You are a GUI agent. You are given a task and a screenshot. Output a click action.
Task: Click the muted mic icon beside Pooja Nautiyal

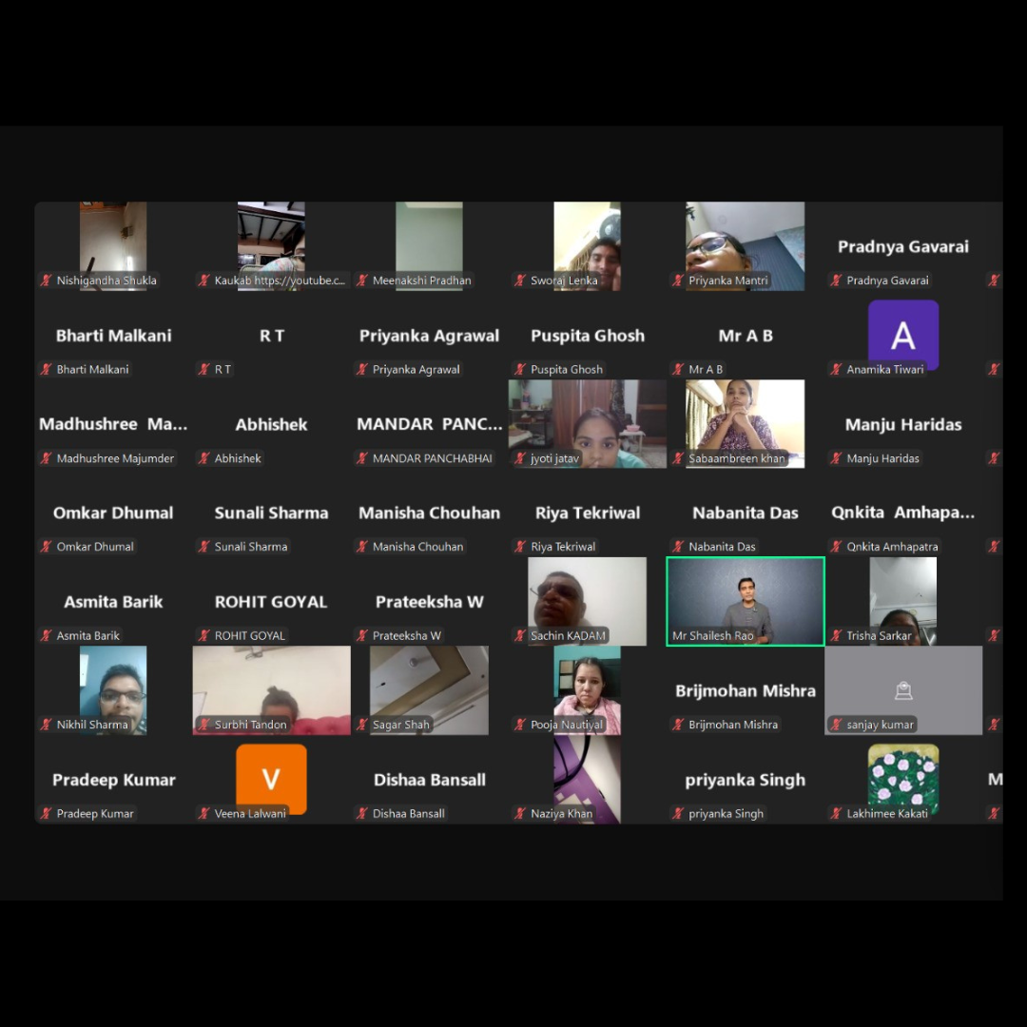tap(520, 725)
